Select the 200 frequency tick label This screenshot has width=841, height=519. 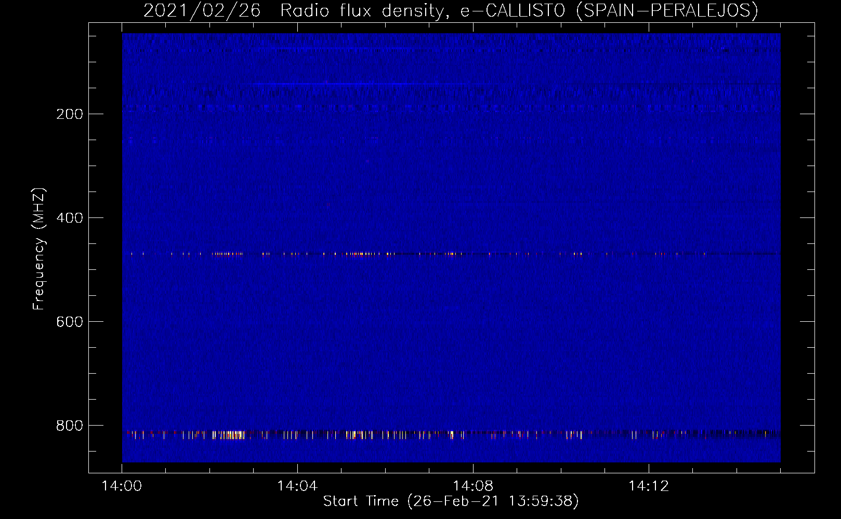(70, 114)
